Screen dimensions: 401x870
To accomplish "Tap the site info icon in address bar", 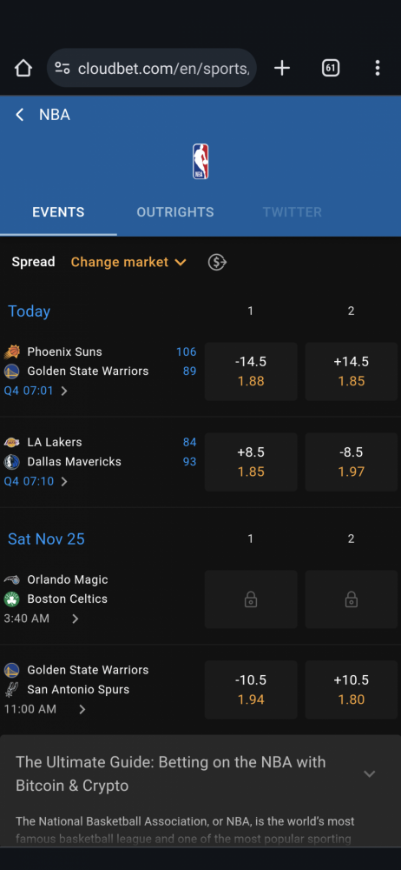I will click(62, 68).
